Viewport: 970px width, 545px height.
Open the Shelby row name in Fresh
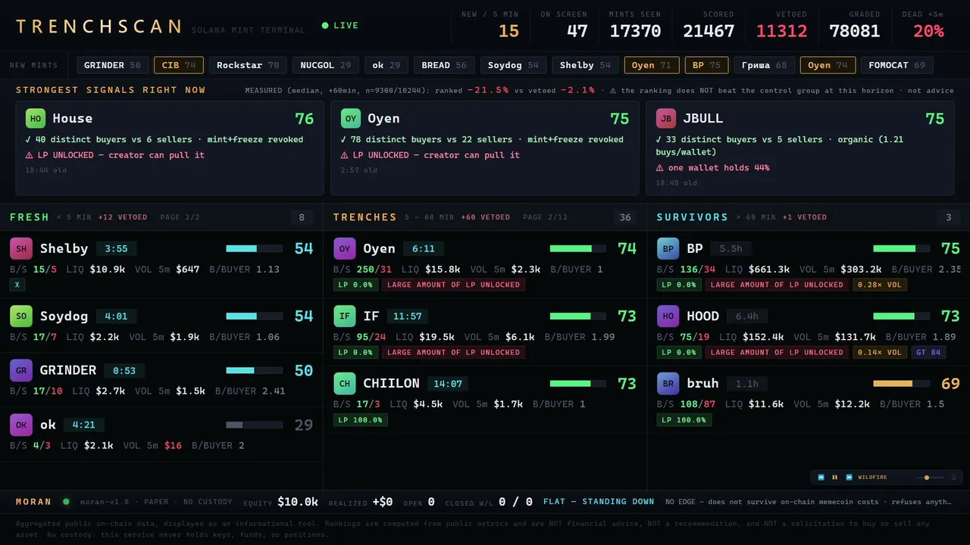pos(64,248)
